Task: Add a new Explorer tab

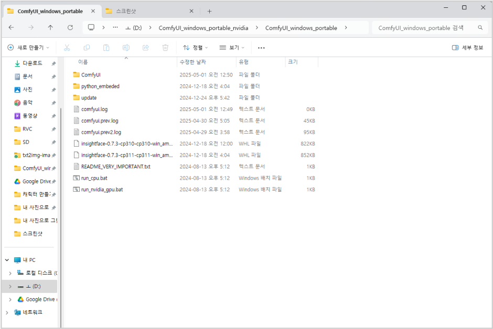Action: coord(209,12)
